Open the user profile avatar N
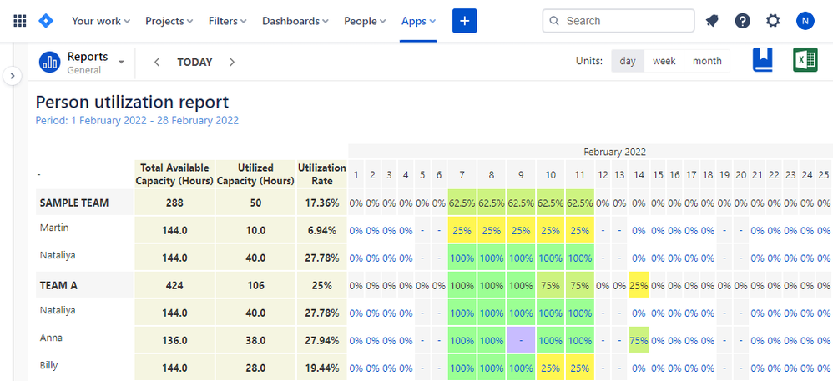 [805, 21]
